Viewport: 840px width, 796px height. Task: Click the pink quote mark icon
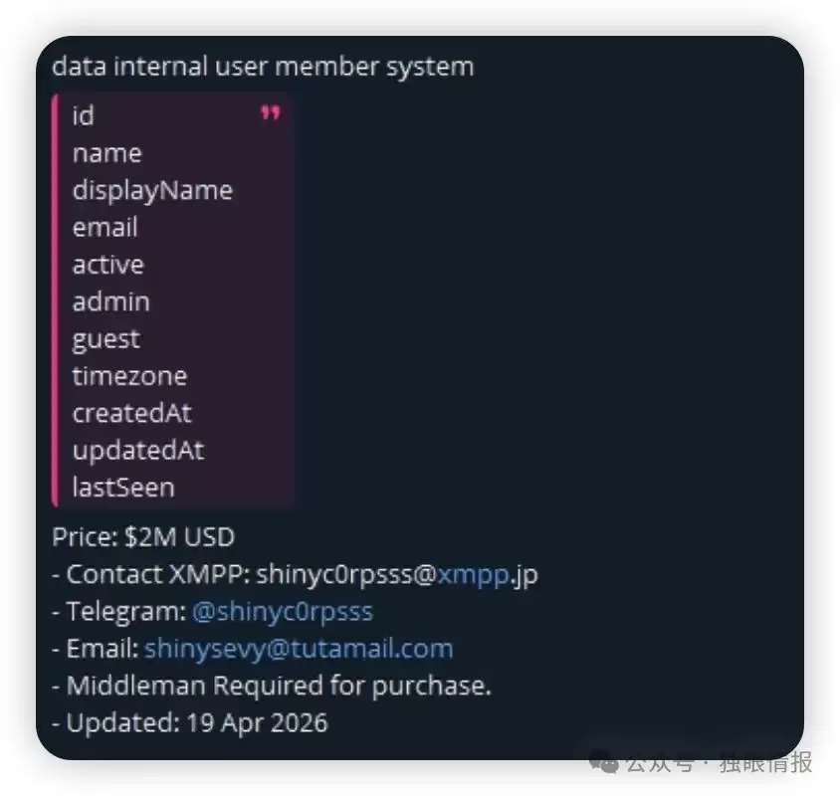click(270, 114)
